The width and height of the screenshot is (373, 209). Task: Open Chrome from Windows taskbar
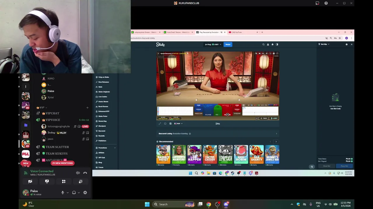209,204
